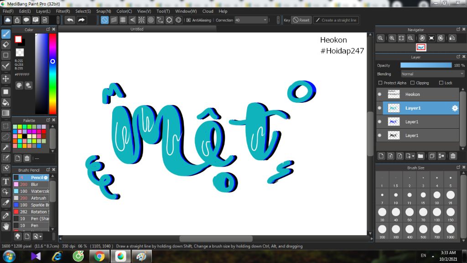The width and height of the screenshot is (467, 263).
Task: Zoom out using Navigator magnifier minus
Action: click(x=410, y=38)
